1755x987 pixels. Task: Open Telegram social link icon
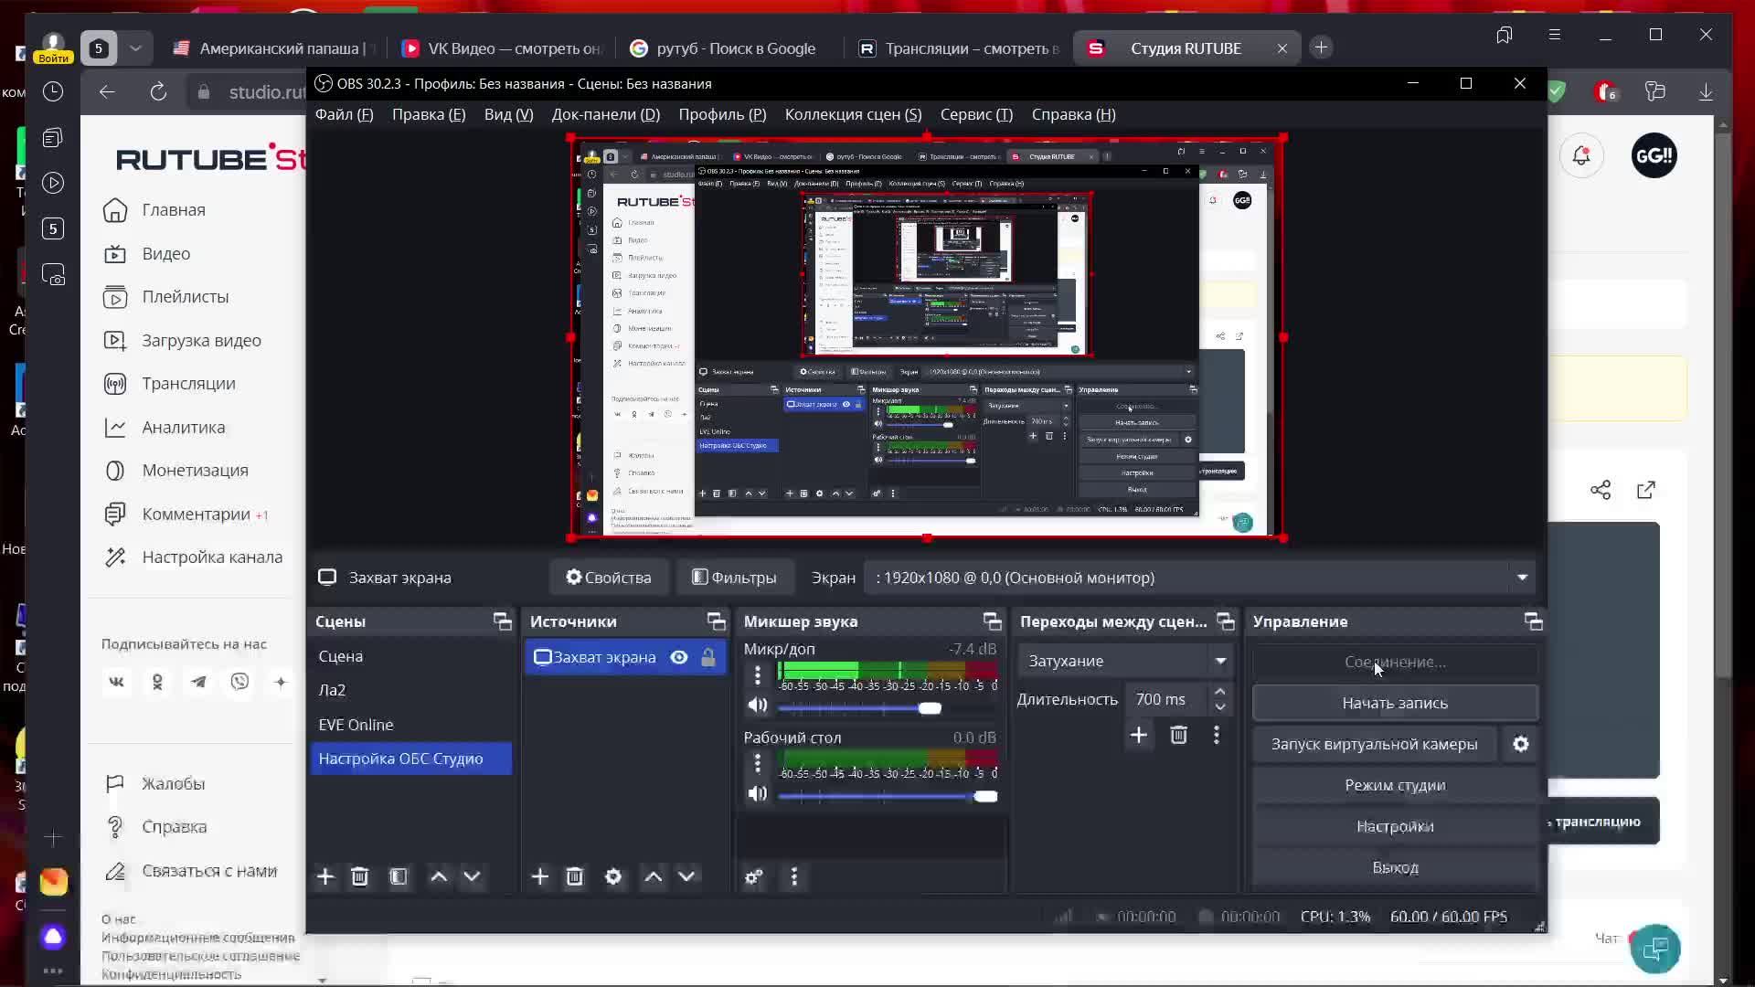point(198,683)
